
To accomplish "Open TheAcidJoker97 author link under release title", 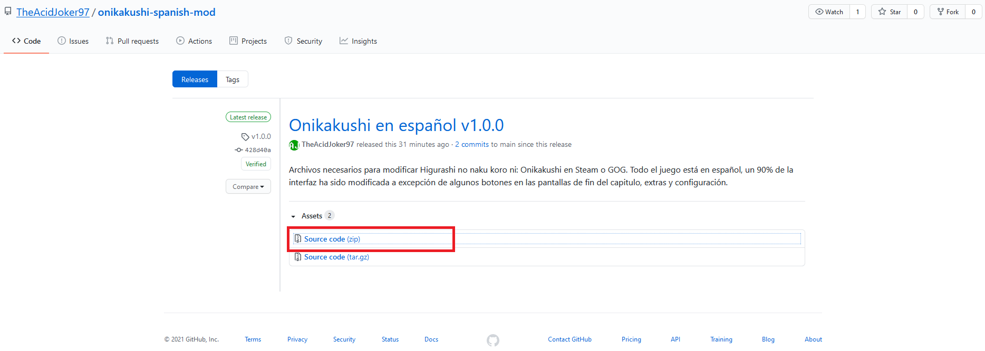I will pos(328,144).
